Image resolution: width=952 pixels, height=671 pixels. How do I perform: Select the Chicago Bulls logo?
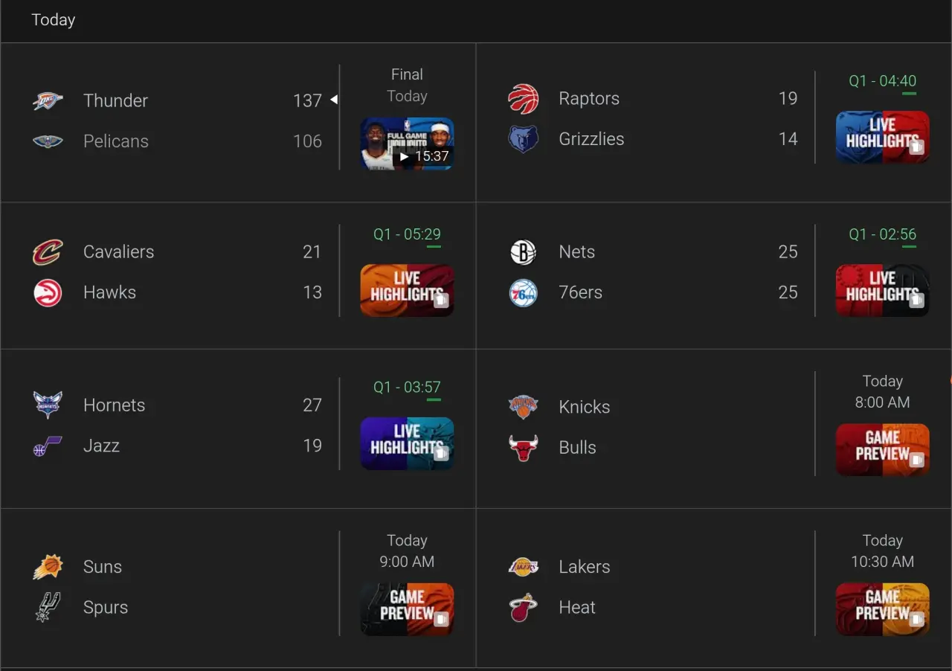pos(524,448)
